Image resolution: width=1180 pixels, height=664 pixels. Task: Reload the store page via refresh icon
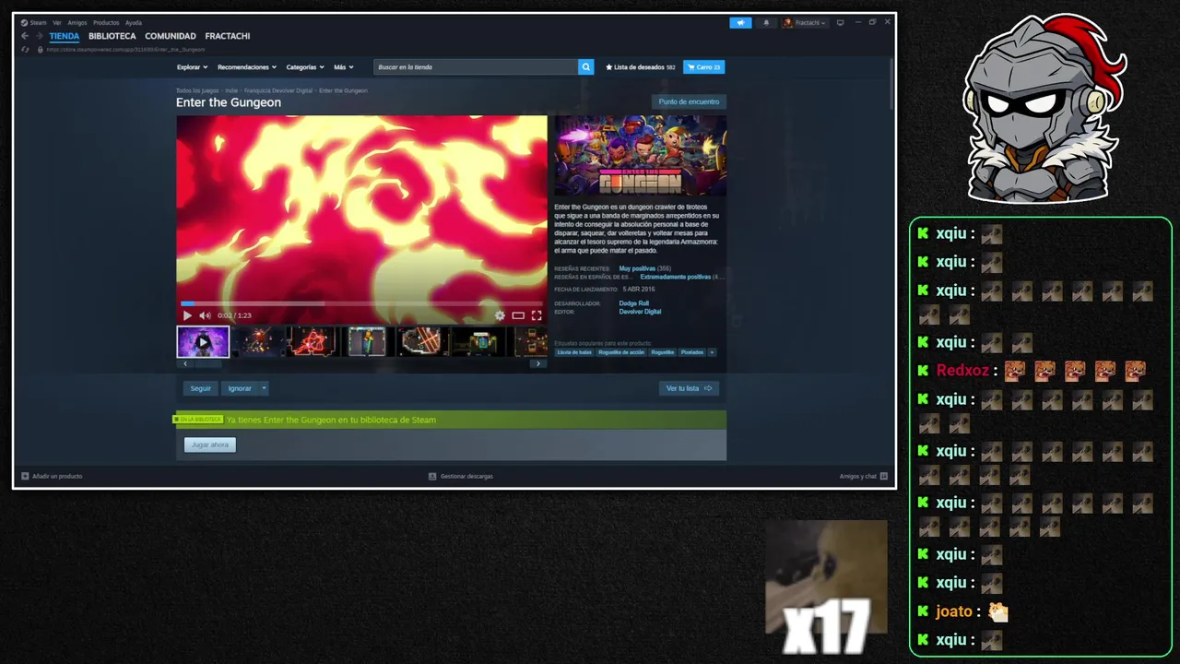(26, 50)
